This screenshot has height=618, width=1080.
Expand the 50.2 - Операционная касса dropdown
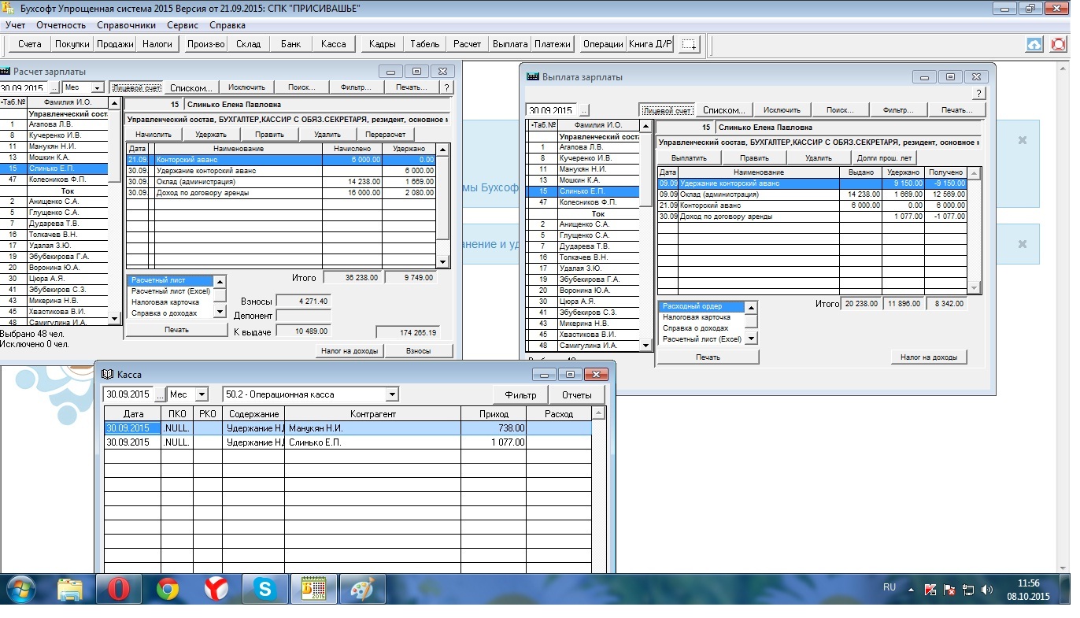391,394
